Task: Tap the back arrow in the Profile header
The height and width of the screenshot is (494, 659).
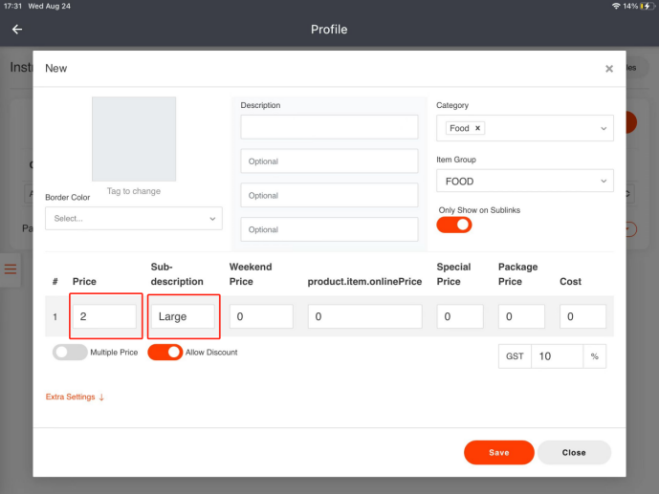Action: click(x=16, y=30)
